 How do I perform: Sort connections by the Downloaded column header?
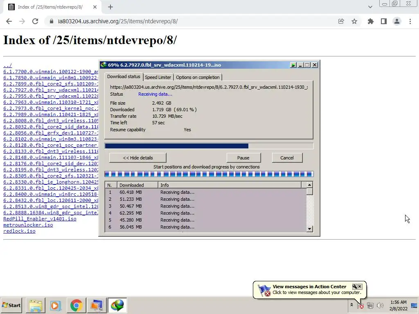pyautogui.click(x=137, y=185)
